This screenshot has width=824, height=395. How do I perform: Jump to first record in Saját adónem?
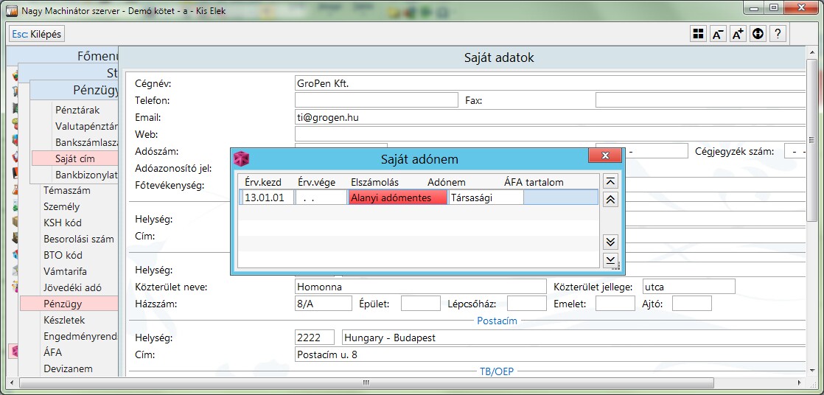(x=610, y=182)
